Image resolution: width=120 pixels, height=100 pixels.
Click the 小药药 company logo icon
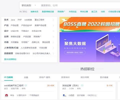pyautogui.click(x=64, y=95)
